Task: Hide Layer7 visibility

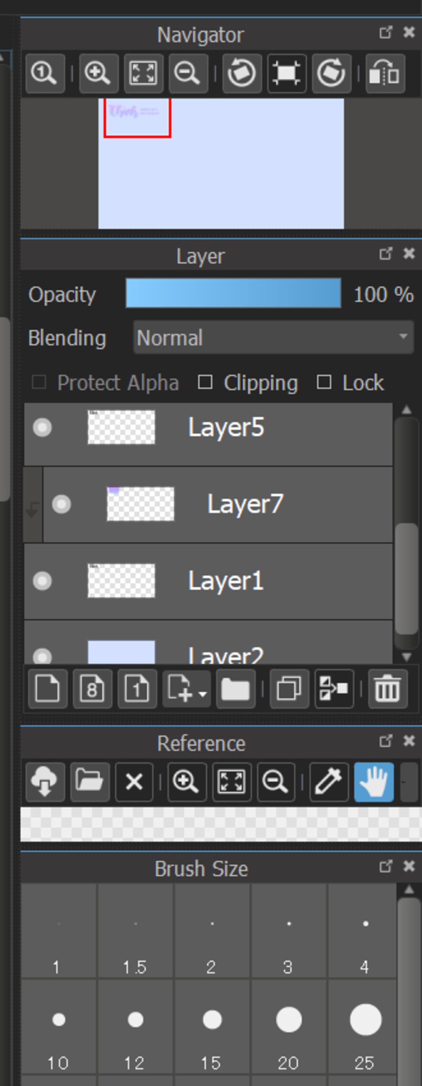Action: pos(61,504)
